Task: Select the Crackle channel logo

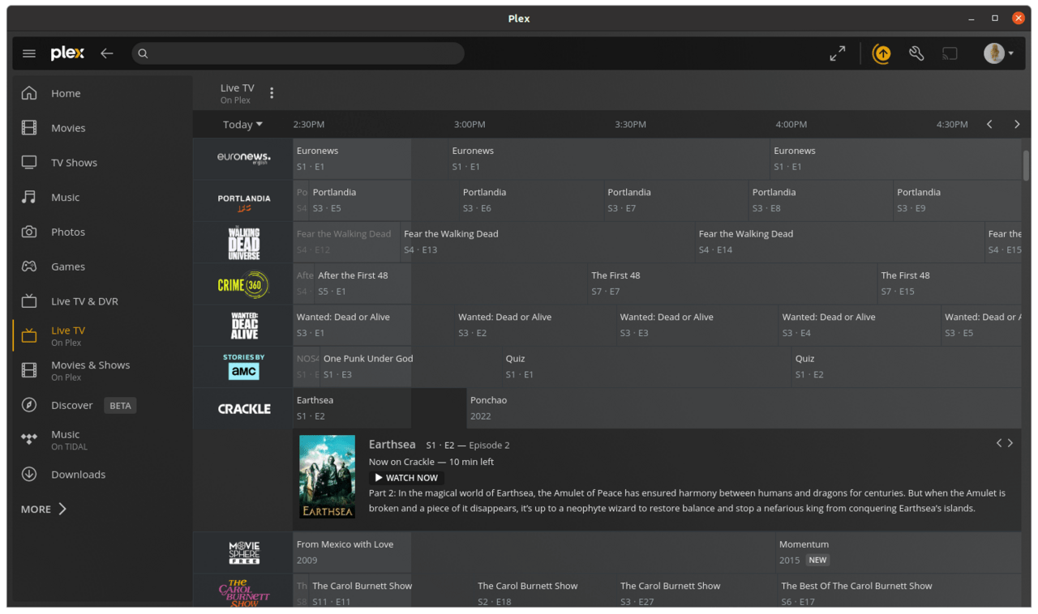Action: (x=243, y=409)
